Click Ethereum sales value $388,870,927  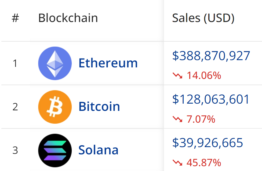tap(211, 56)
